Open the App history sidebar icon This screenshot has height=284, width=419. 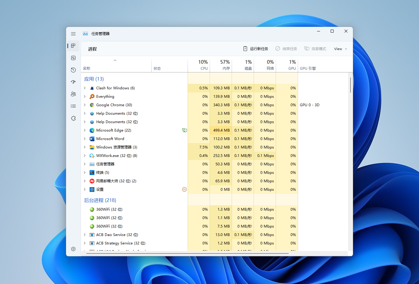tap(73, 70)
